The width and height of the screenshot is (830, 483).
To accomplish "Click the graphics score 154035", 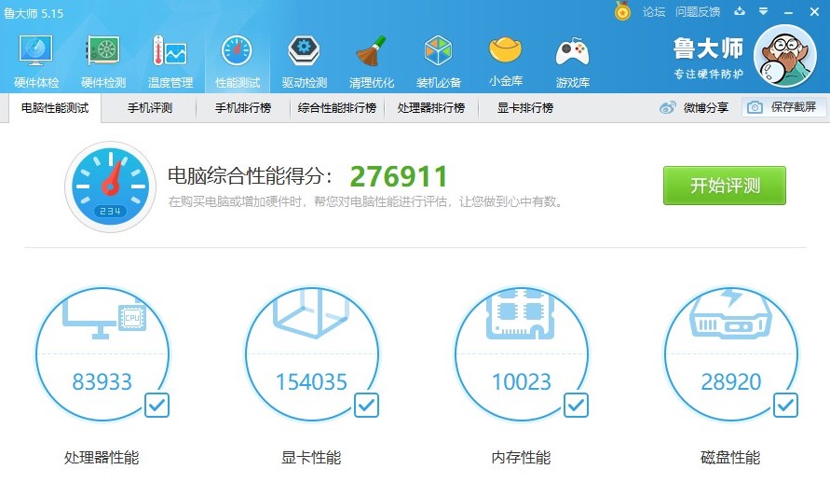I will point(311,382).
